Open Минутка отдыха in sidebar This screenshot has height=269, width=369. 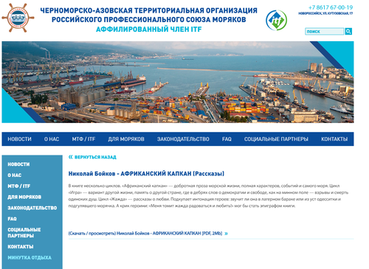[x=30, y=257]
